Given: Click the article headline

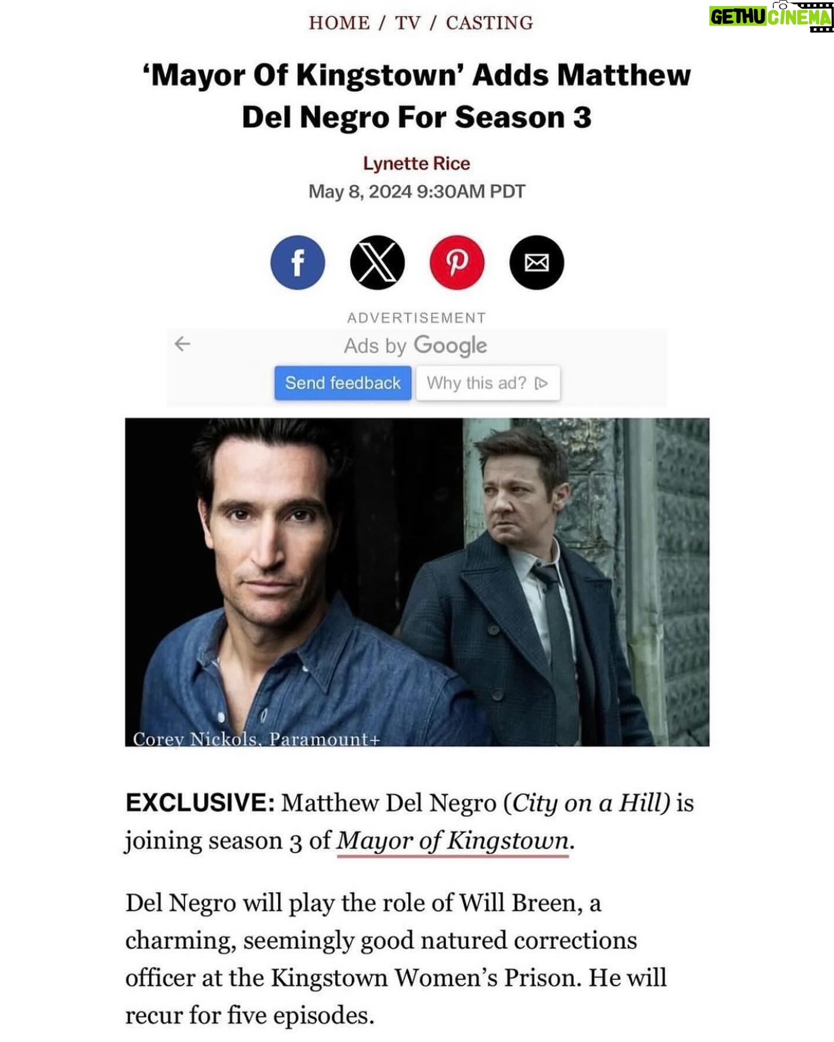Looking at the screenshot, I should point(416,96).
